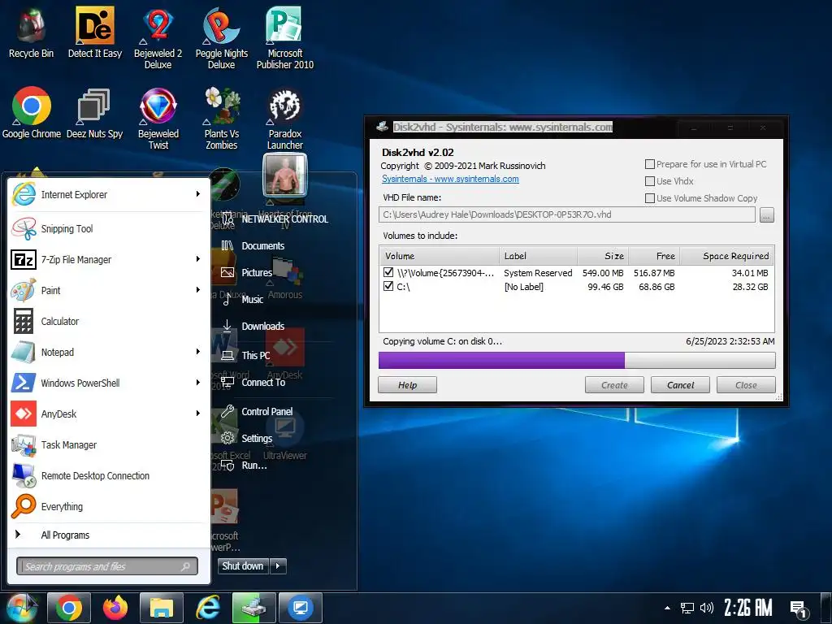
Task: Open File Explorer from the taskbar
Action: 162,608
